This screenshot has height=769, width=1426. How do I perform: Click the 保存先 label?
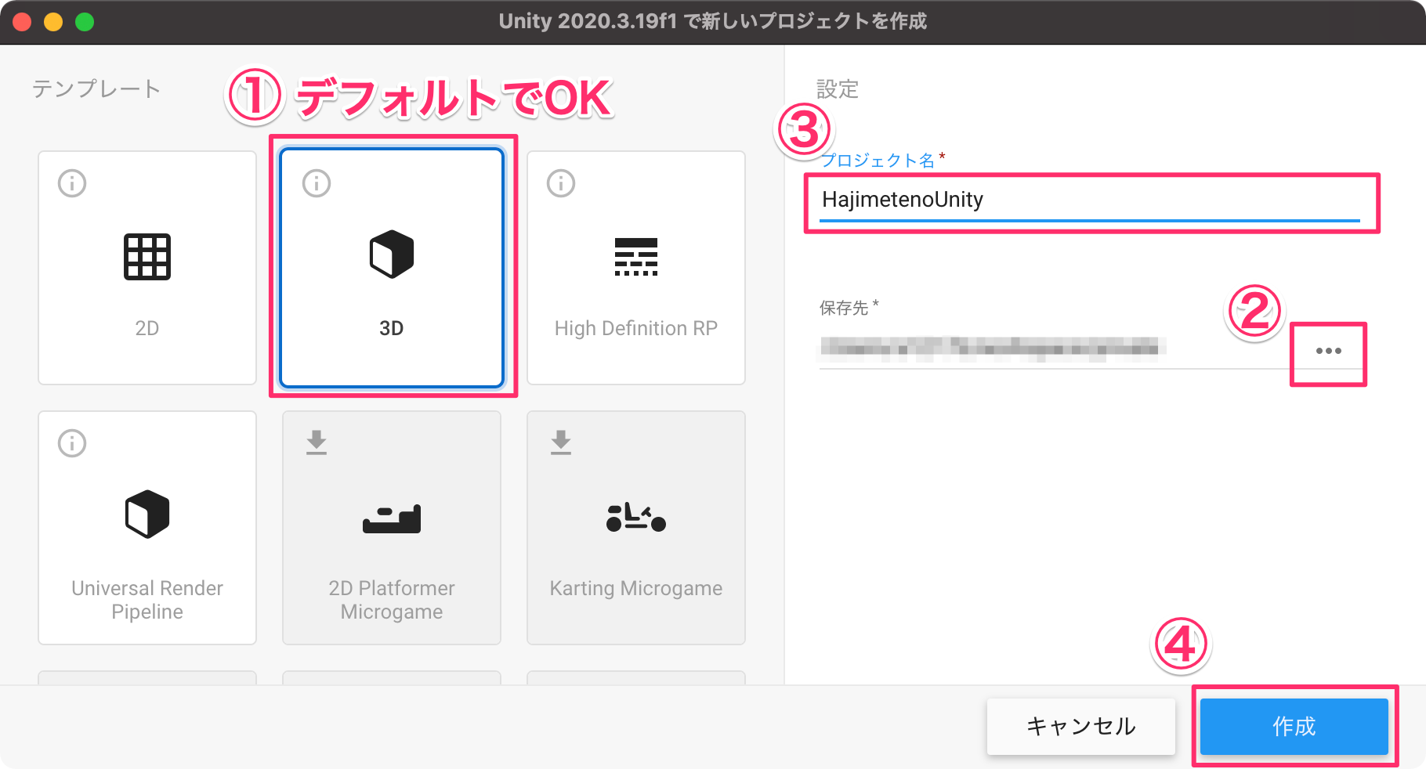click(844, 308)
